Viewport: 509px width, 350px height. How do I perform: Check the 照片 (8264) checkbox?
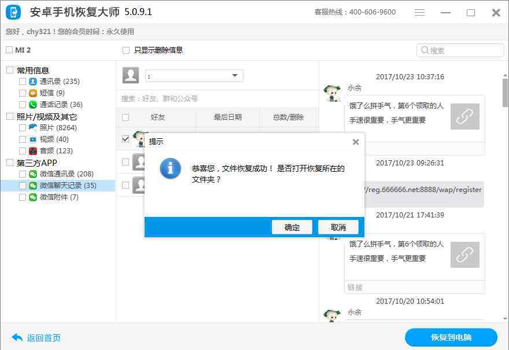[23, 128]
